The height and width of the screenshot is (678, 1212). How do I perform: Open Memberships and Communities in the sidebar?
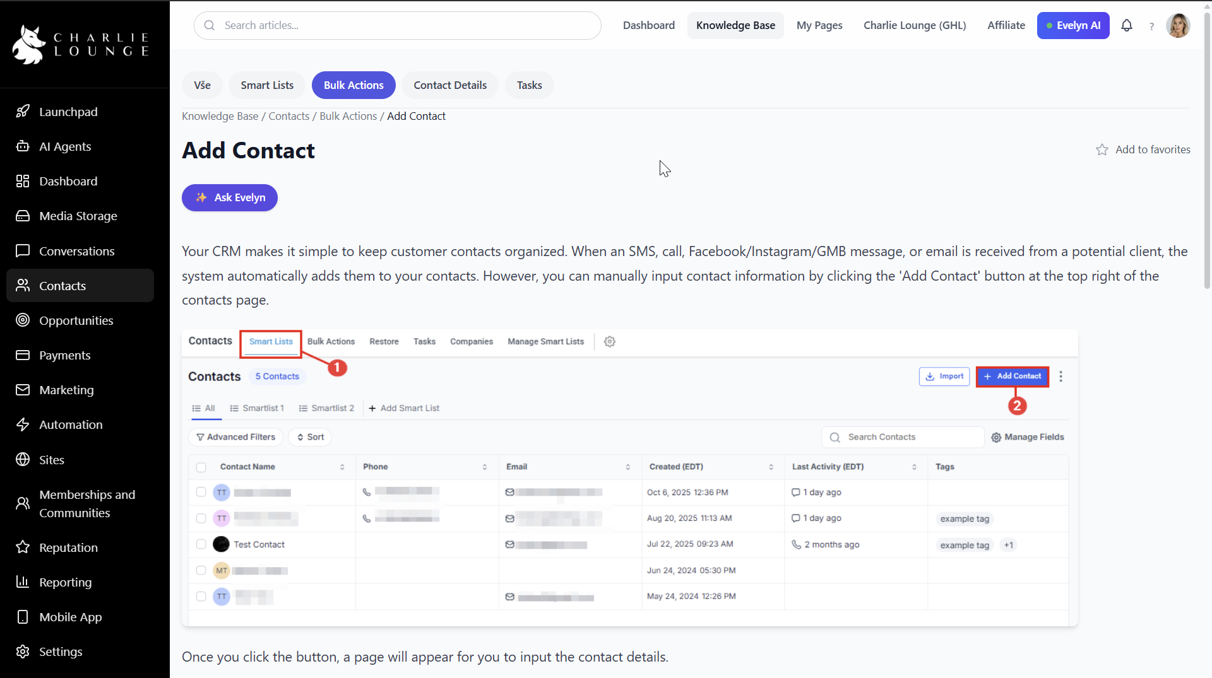pyautogui.click(x=80, y=503)
